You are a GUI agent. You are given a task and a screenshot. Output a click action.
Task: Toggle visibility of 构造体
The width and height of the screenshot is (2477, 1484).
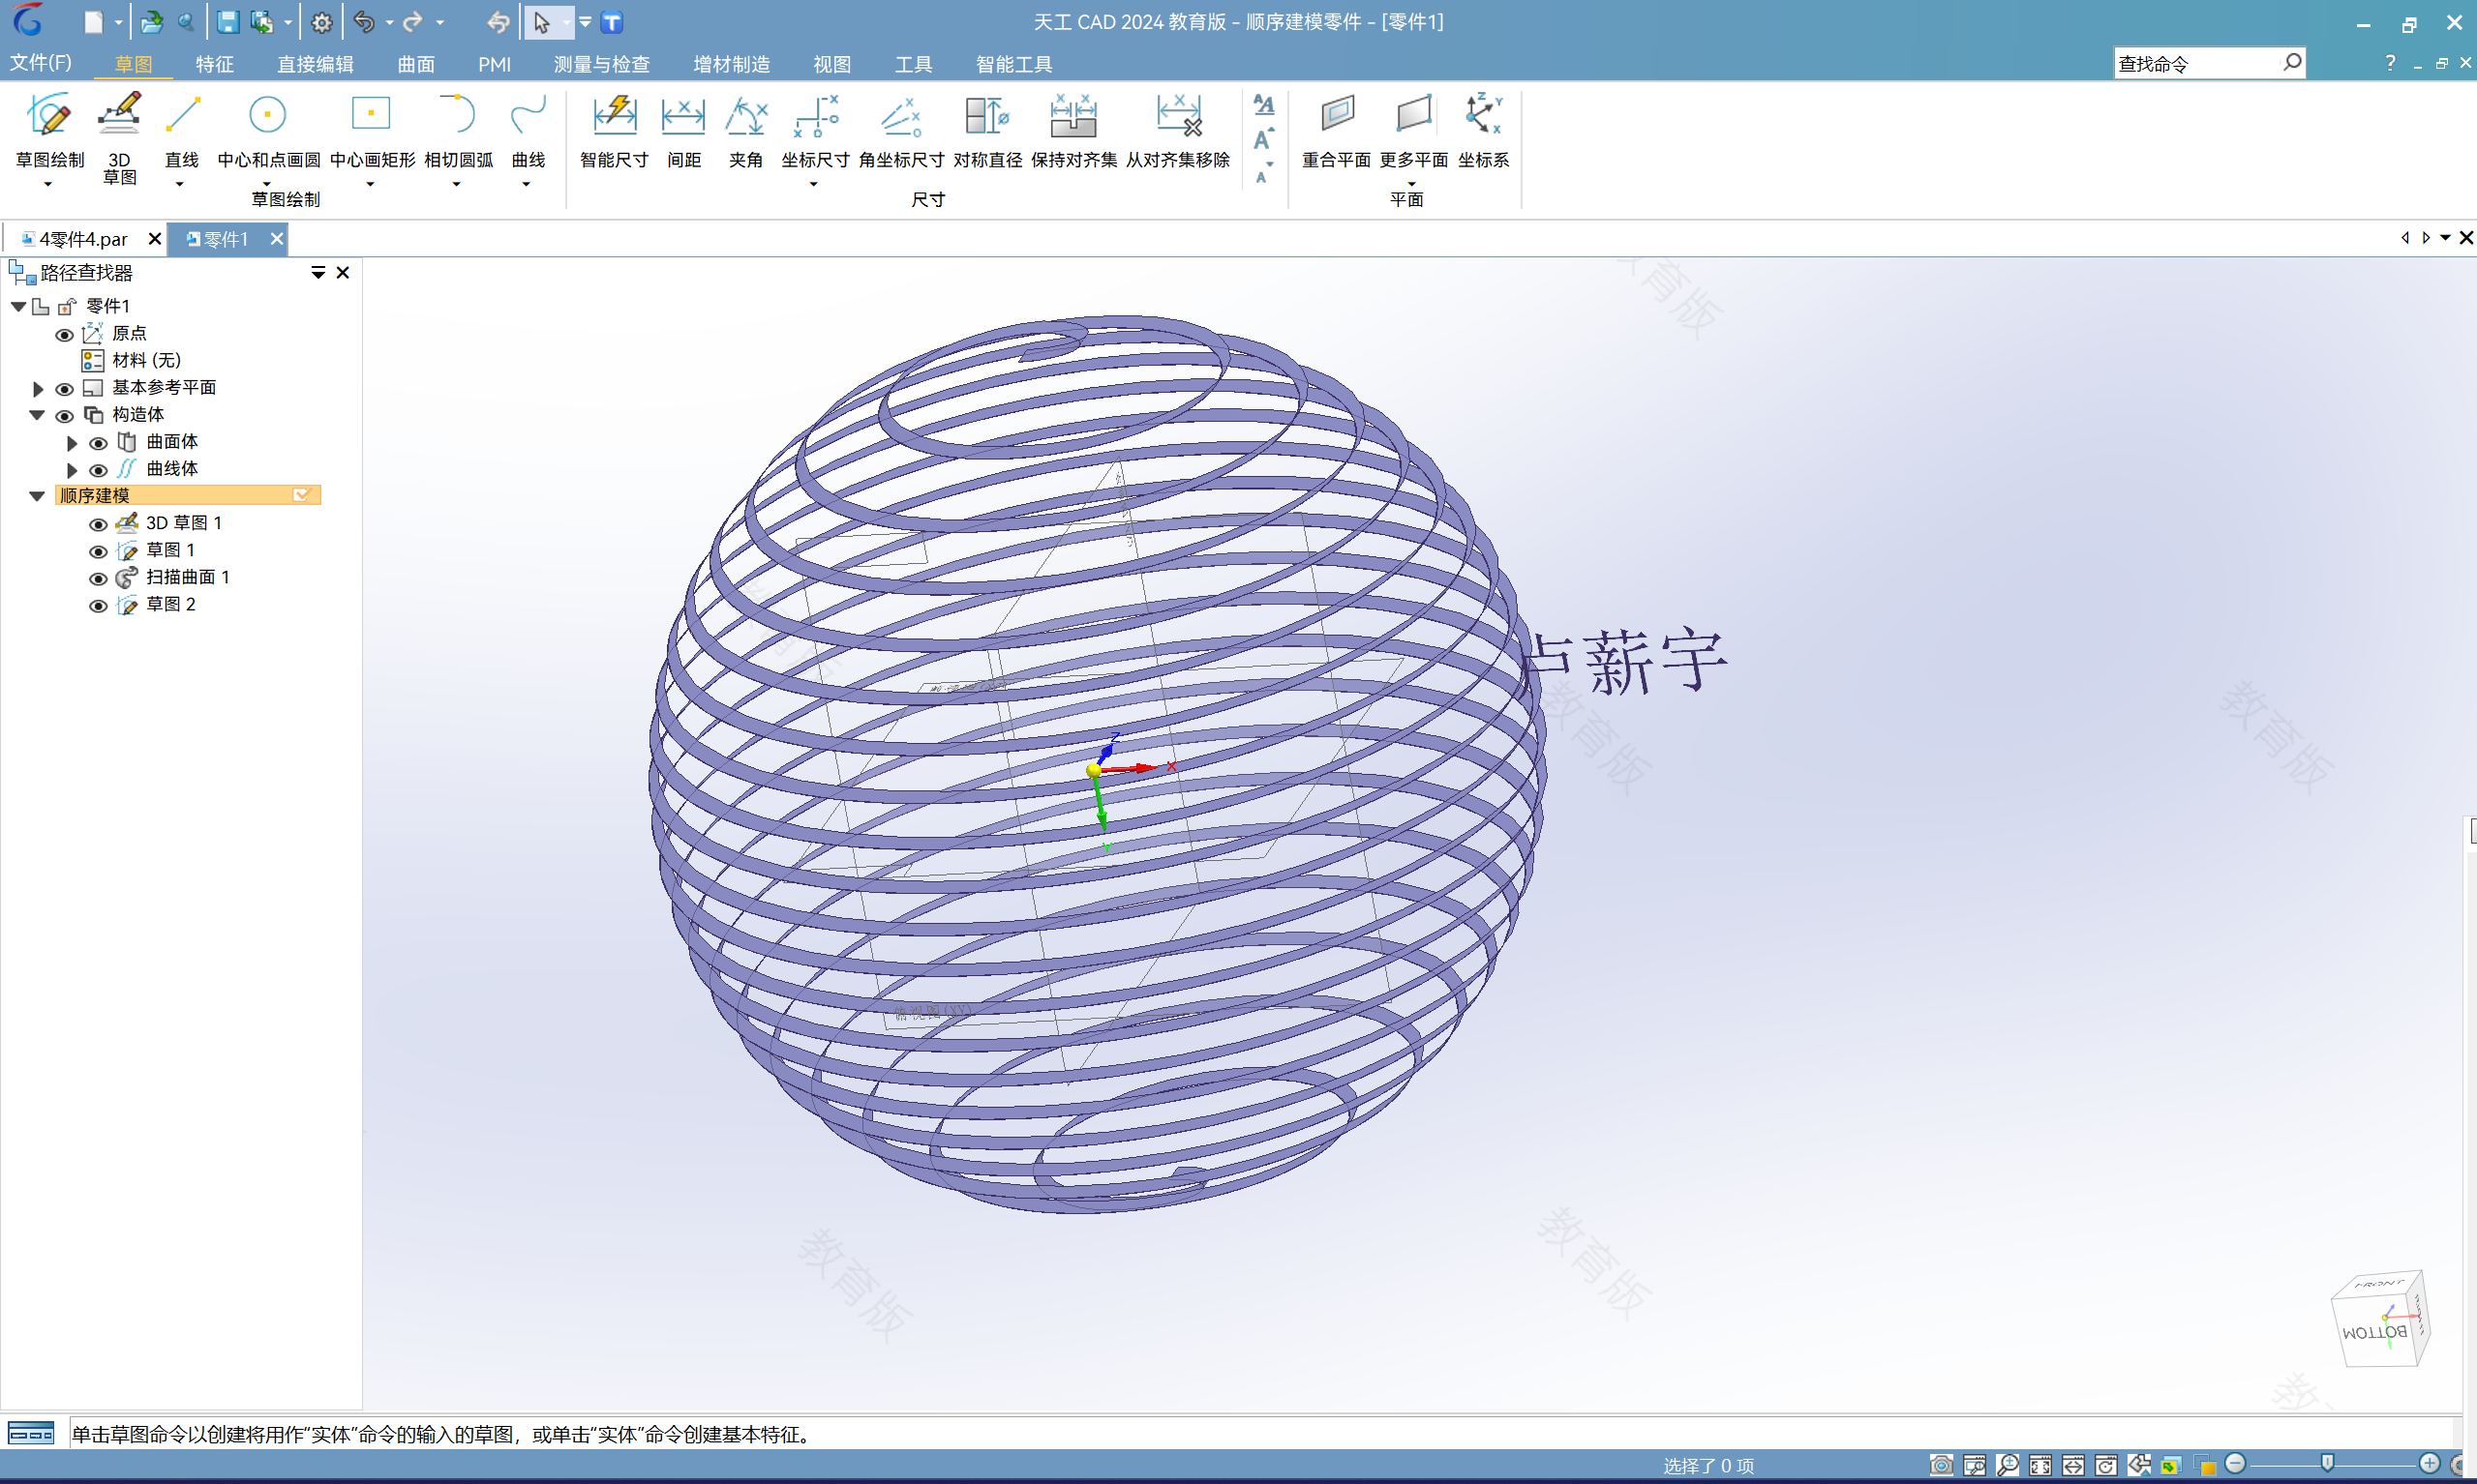coord(64,415)
